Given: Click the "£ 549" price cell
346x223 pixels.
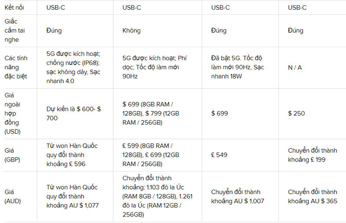Looking at the screenshot, I should tap(219, 155).
